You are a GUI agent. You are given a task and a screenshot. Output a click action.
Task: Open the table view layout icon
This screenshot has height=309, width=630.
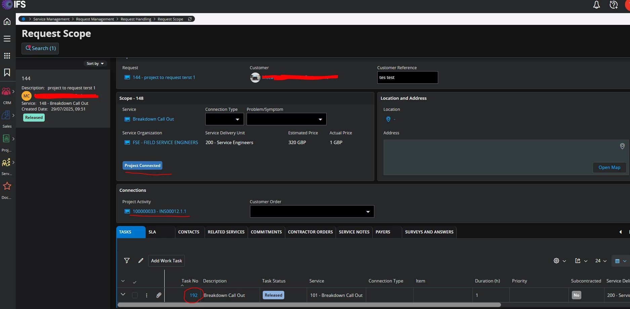(x=617, y=261)
